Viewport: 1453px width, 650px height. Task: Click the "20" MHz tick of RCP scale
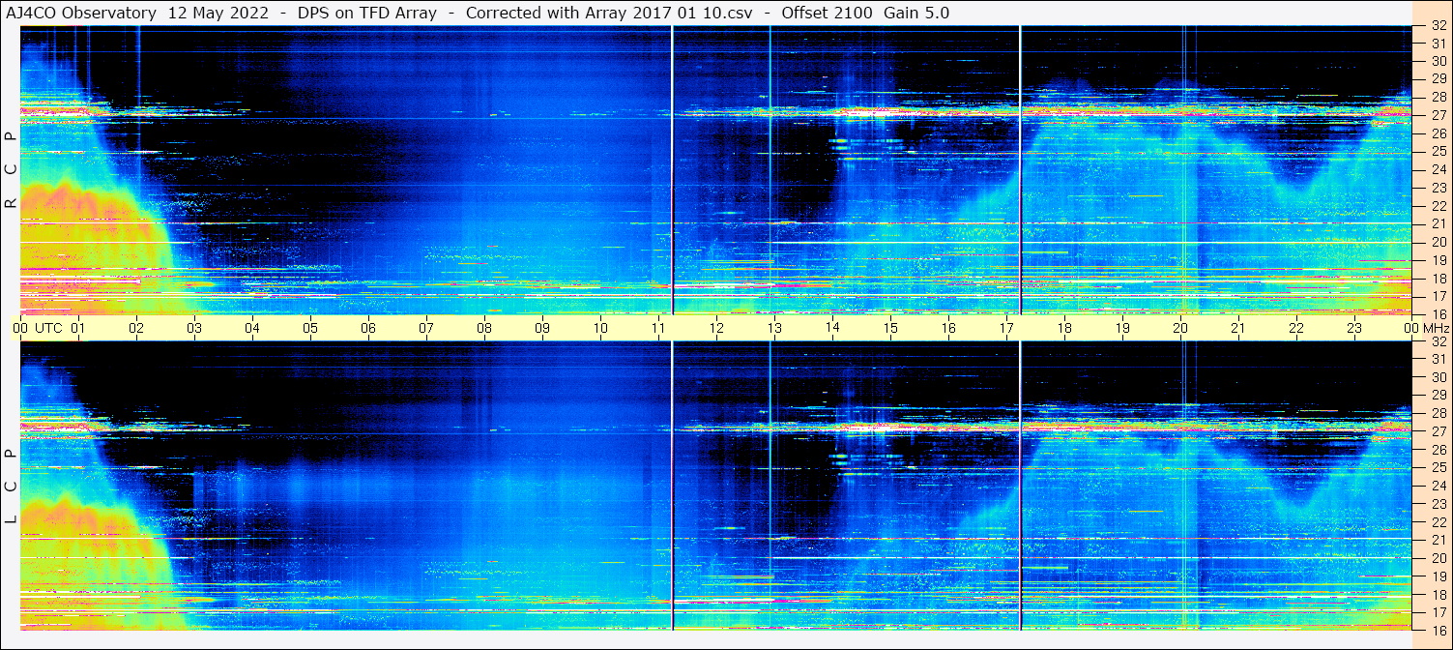1438,242
